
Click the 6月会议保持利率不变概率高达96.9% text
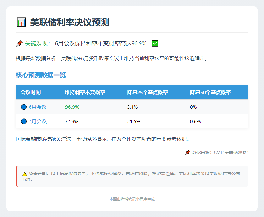pos(101,43)
